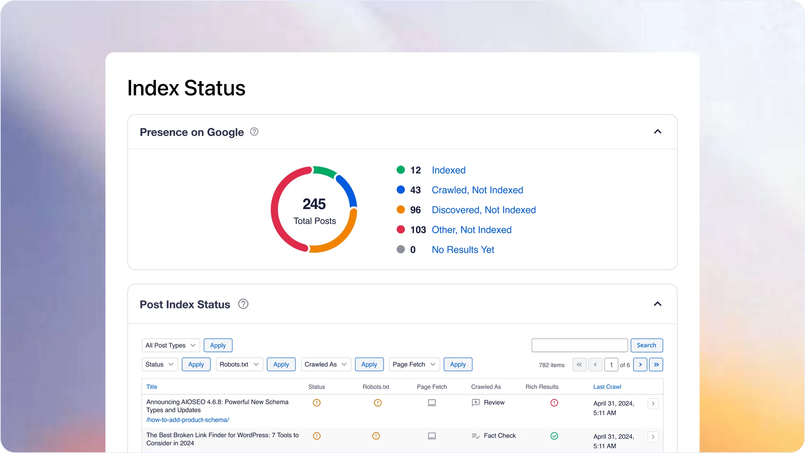
Task: Toggle the Indexed legend item in the chart
Action: click(x=448, y=170)
